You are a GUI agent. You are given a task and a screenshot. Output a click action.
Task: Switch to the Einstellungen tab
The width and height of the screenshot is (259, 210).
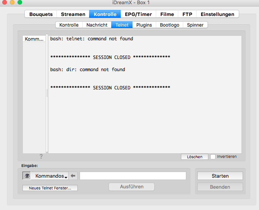tap(217, 14)
